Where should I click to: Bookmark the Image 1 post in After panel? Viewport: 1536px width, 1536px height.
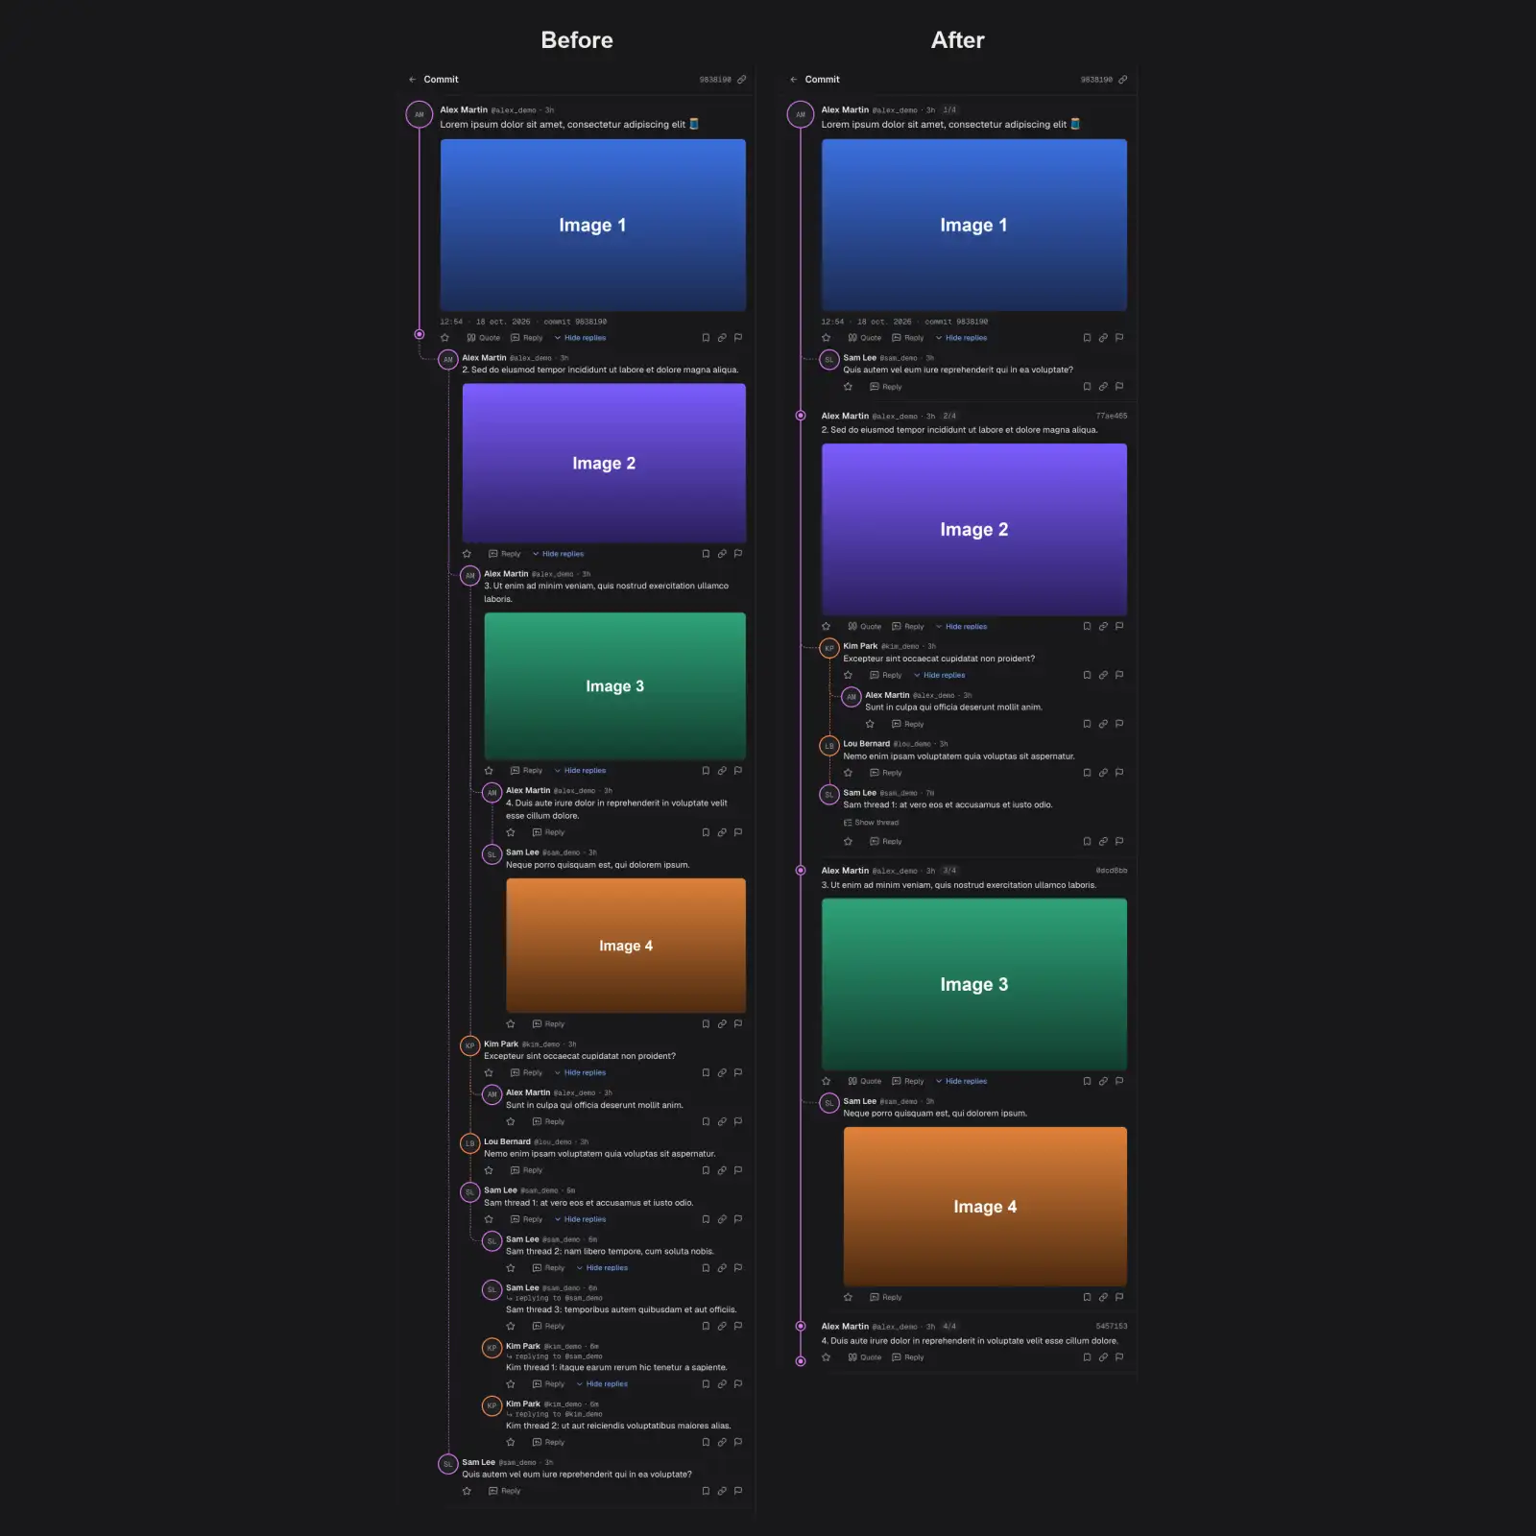(1087, 338)
